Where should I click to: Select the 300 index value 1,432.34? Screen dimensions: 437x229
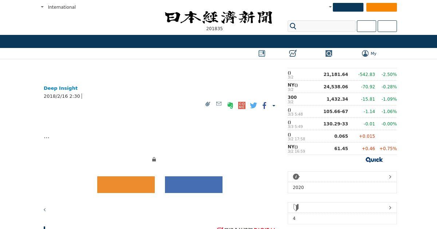click(x=337, y=99)
